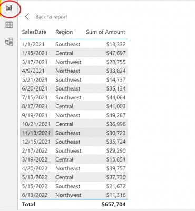Viewport: 195px width, 211px height.
Task: Click the $36,996 amount value
Action: (x=116, y=124)
